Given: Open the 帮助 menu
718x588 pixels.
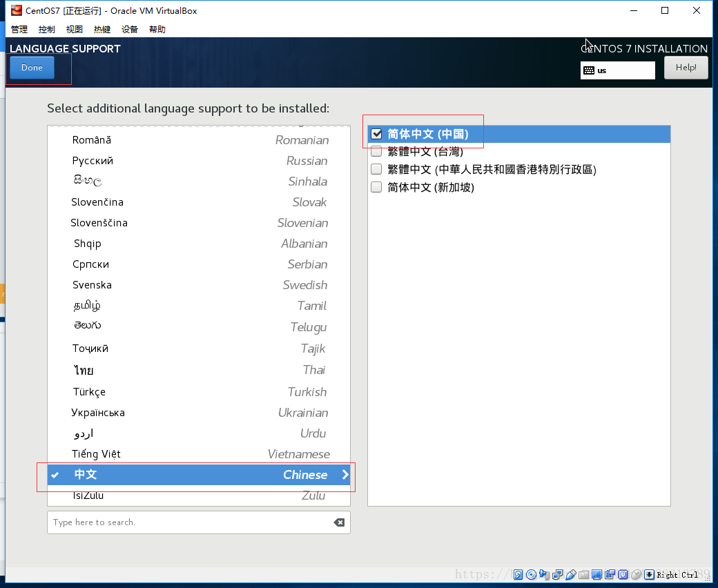Looking at the screenshot, I should click(x=157, y=29).
